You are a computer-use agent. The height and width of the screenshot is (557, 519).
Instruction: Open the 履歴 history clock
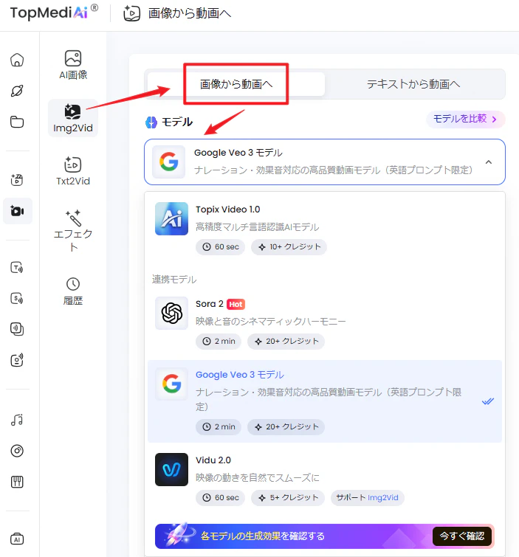pos(73,291)
